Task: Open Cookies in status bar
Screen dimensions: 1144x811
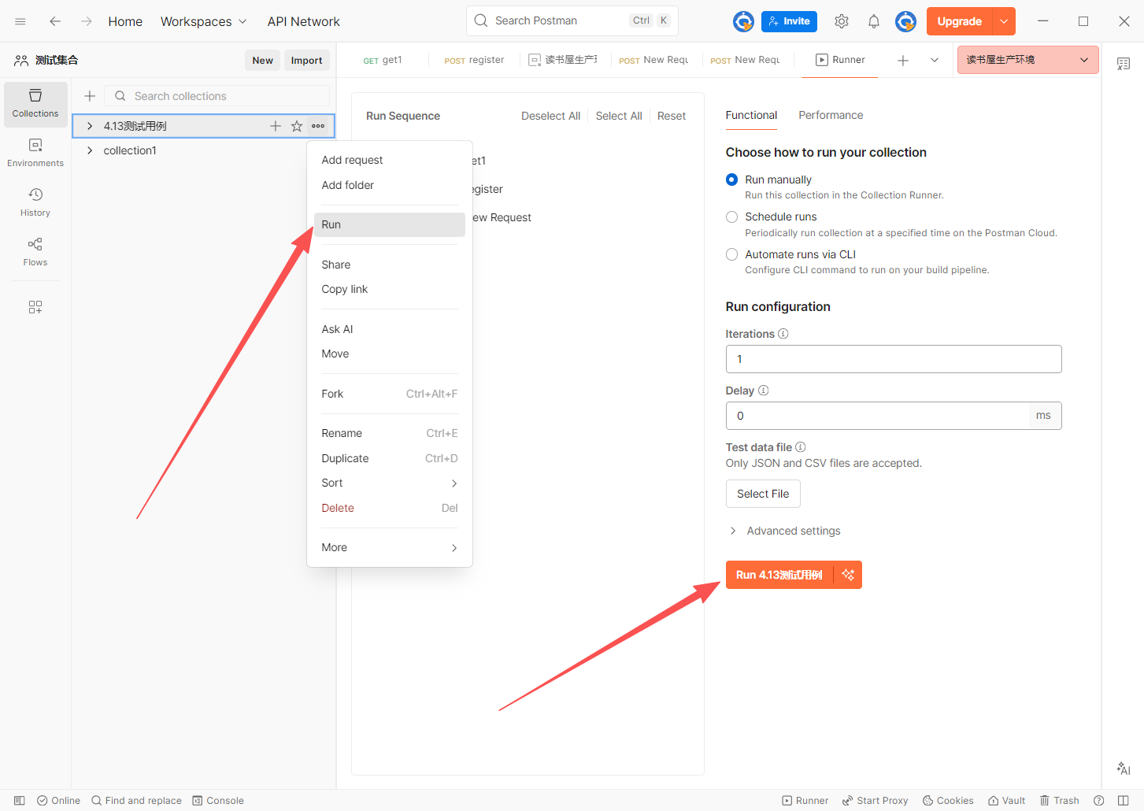Action: [x=948, y=801]
